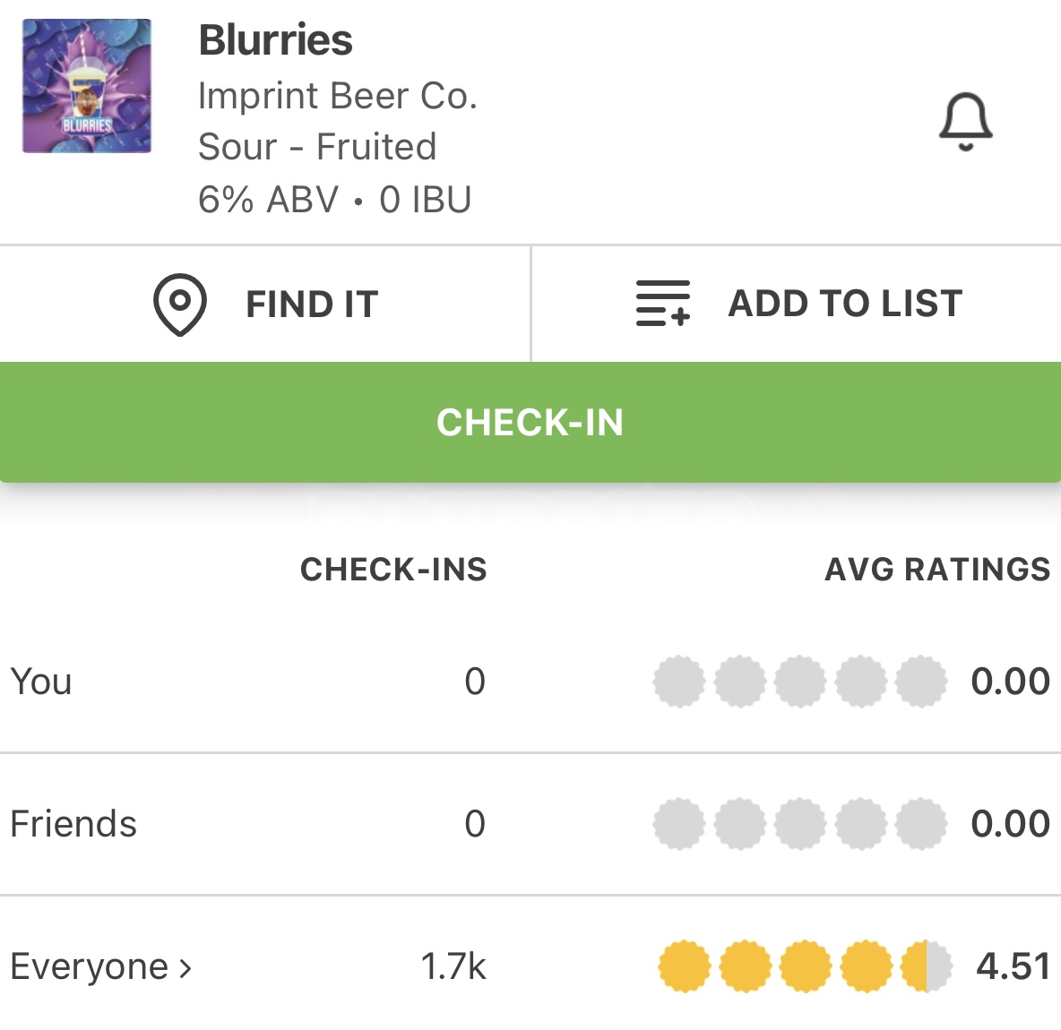Select the ADD TO LIST text
Screen dimensions: 1061x1030
(845, 304)
